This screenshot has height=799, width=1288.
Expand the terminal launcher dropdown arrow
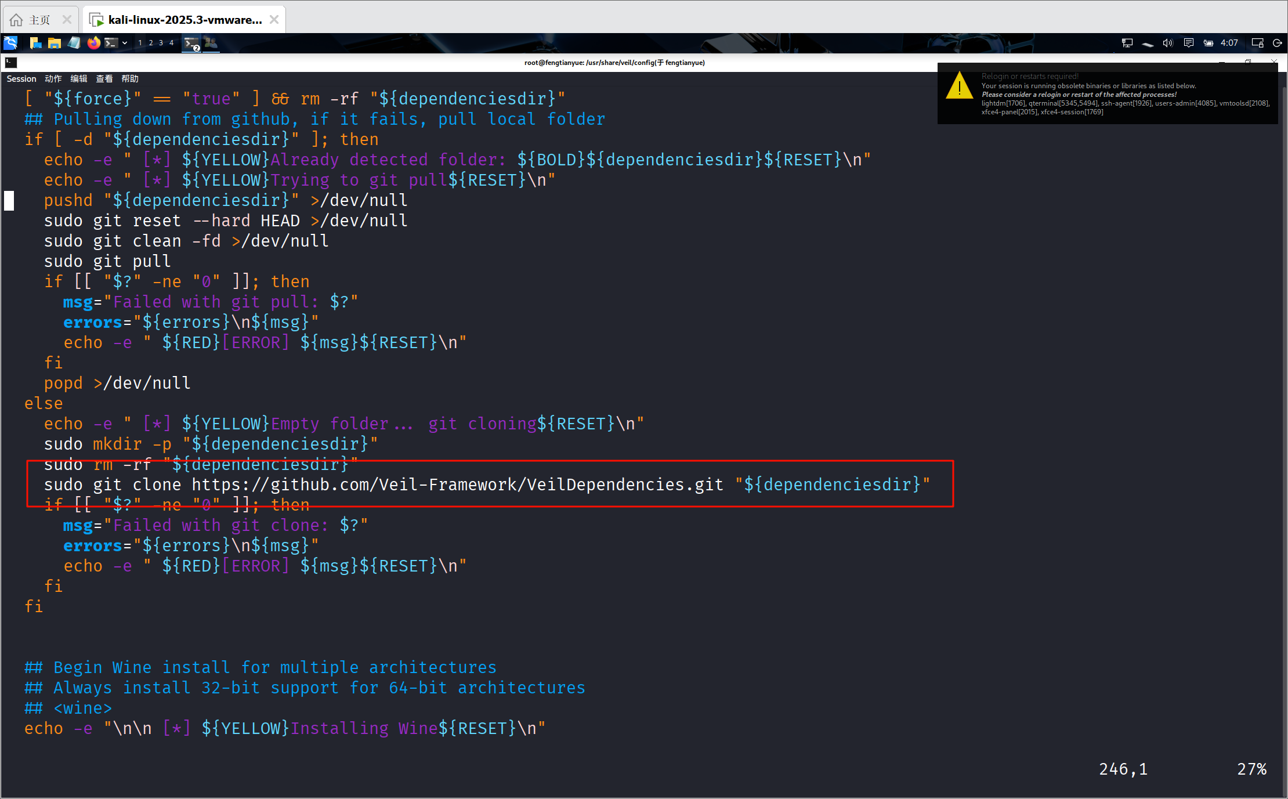(x=125, y=43)
